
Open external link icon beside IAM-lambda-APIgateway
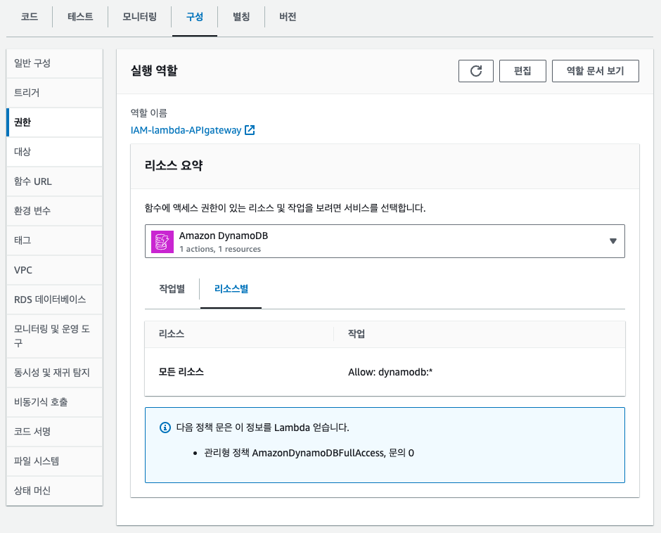tap(250, 130)
